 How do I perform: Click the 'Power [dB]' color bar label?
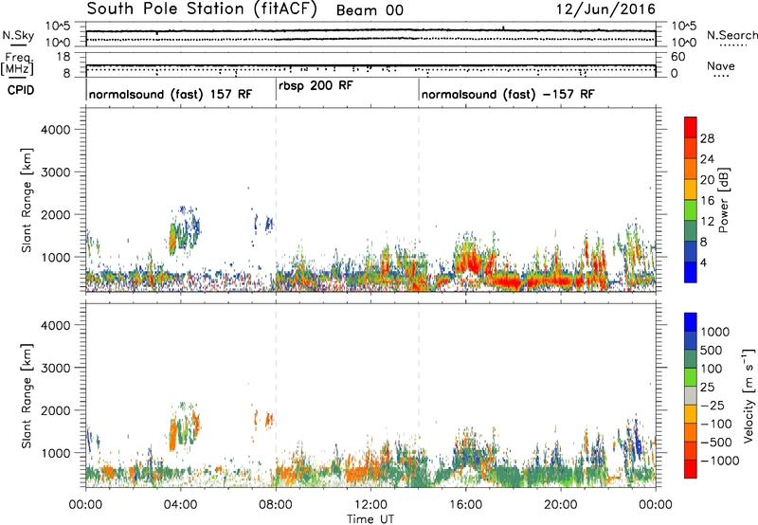point(723,200)
